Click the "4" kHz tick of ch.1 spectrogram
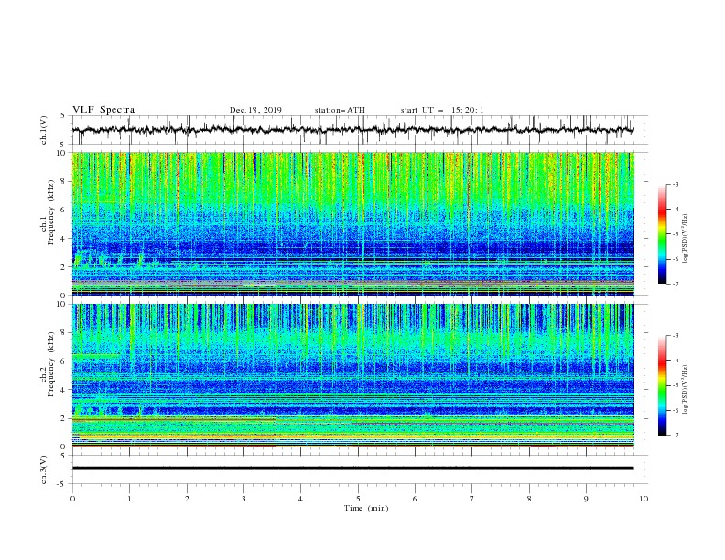The height and width of the screenshot is (560, 725). pos(65,239)
